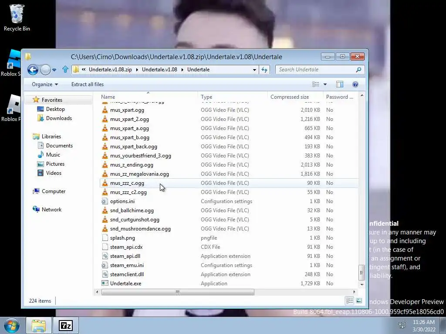Click the horizontal scrollbar thumb

[178, 292]
